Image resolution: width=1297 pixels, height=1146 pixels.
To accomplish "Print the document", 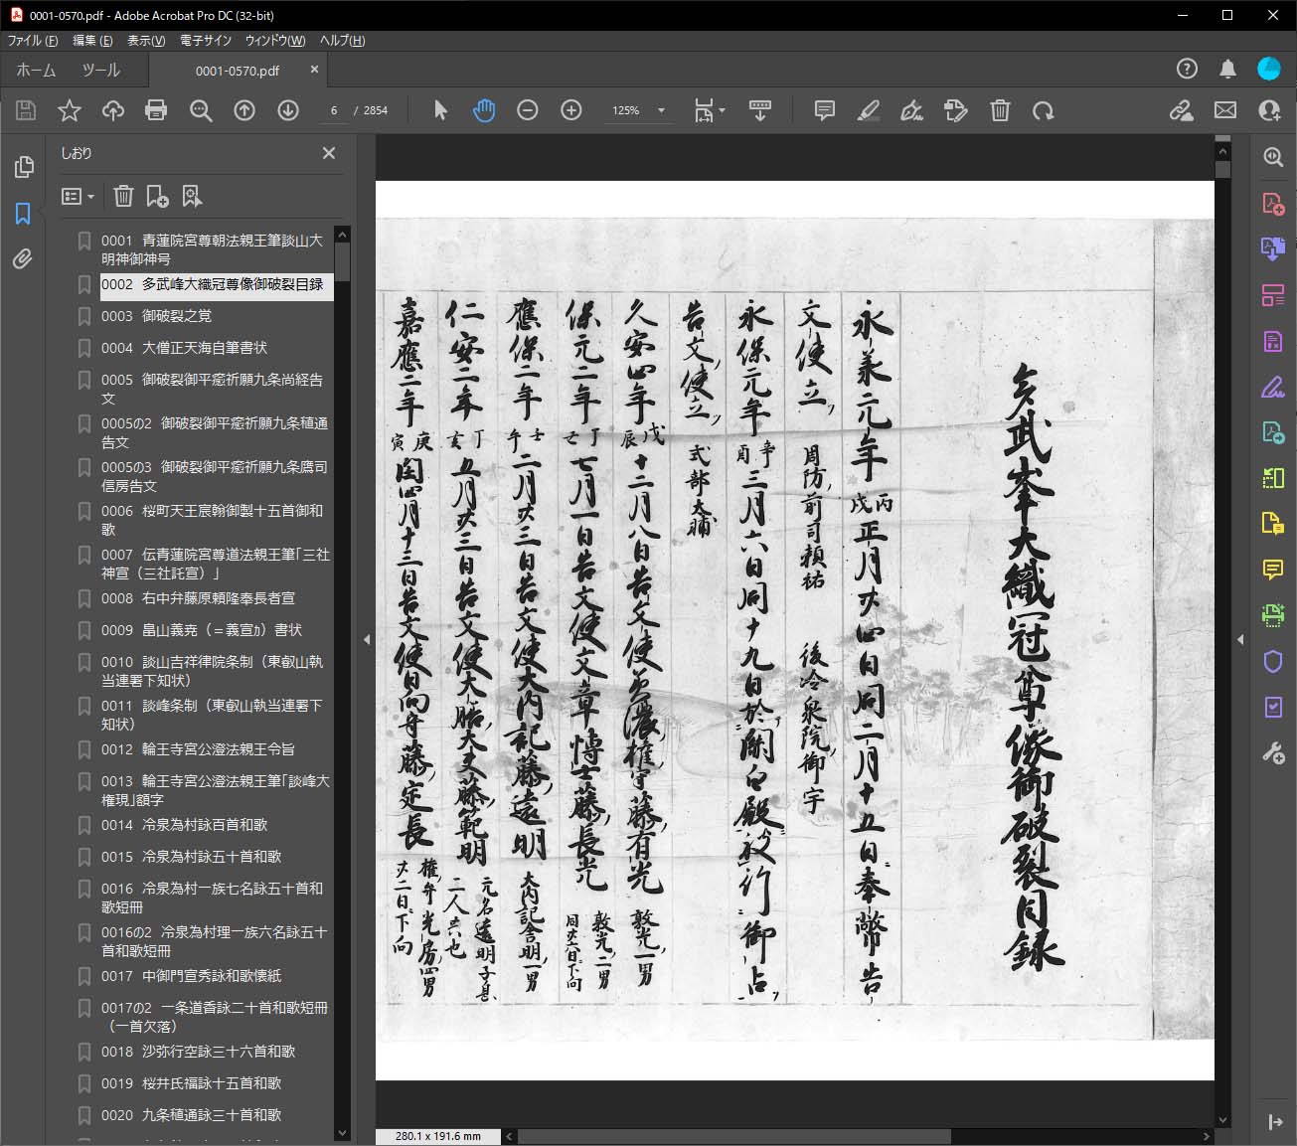I will tap(156, 110).
